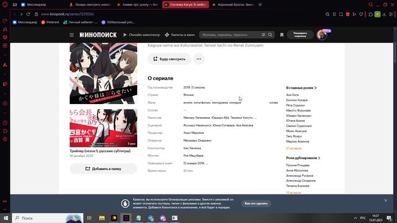Open browser downloads icon
The height and width of the screenshot is (223, 397).
coord(384,14)
